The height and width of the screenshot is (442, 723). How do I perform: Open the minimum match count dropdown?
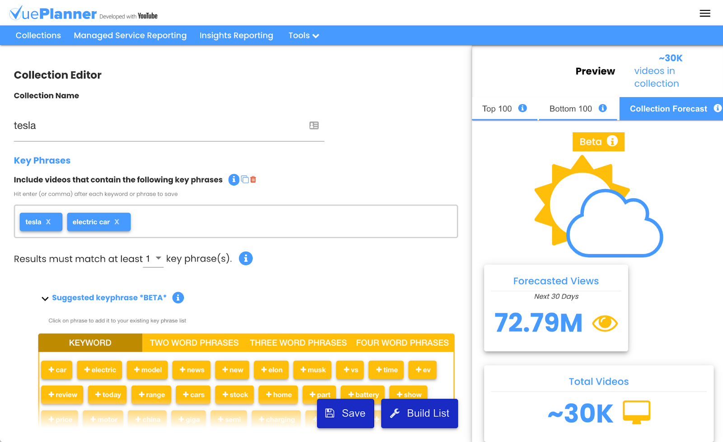153,259
